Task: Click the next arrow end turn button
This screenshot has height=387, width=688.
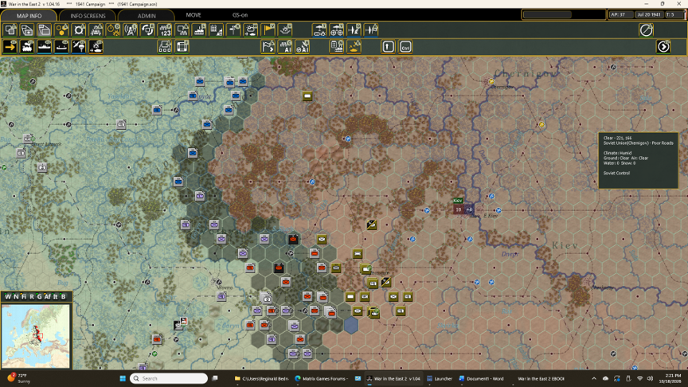Action: tap(663, 46)
